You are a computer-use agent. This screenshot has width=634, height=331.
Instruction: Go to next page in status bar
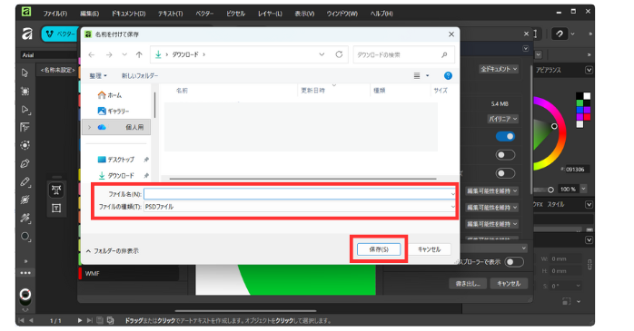80,320
